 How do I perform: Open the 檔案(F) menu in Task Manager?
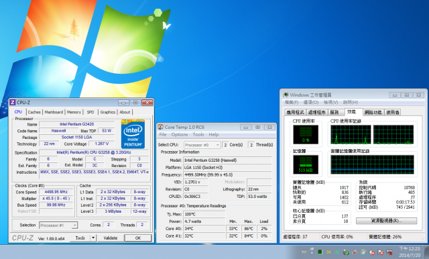pyautogui.click(x=292, y=102)
